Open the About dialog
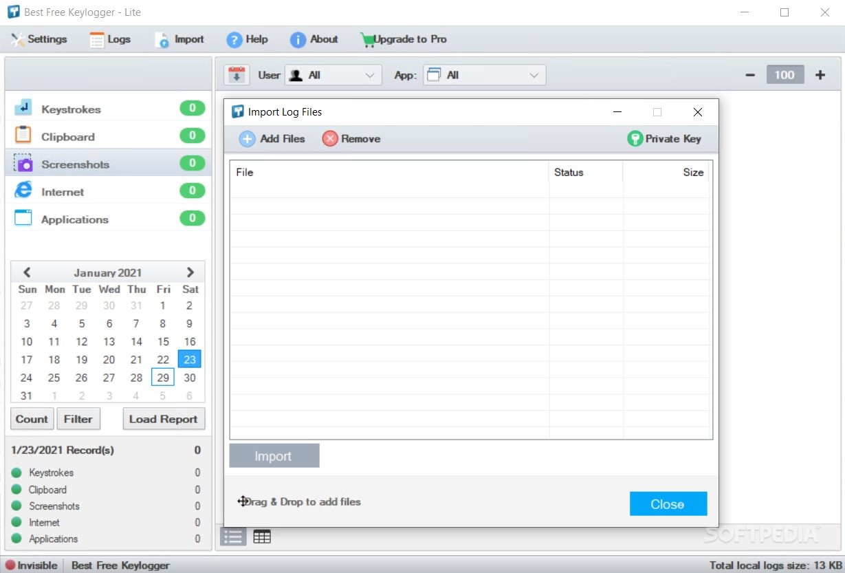The width and height of the screenshot is (845, 573). (x=314, y=39)
